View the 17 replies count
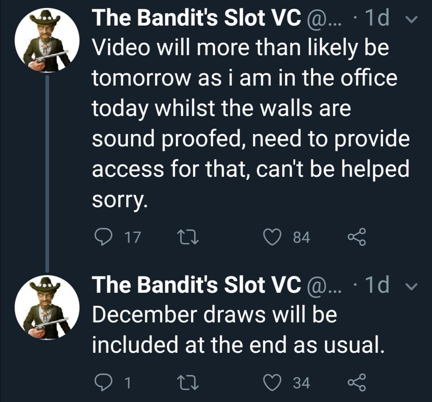Viewport: 432px width, 402px height. 133,238
